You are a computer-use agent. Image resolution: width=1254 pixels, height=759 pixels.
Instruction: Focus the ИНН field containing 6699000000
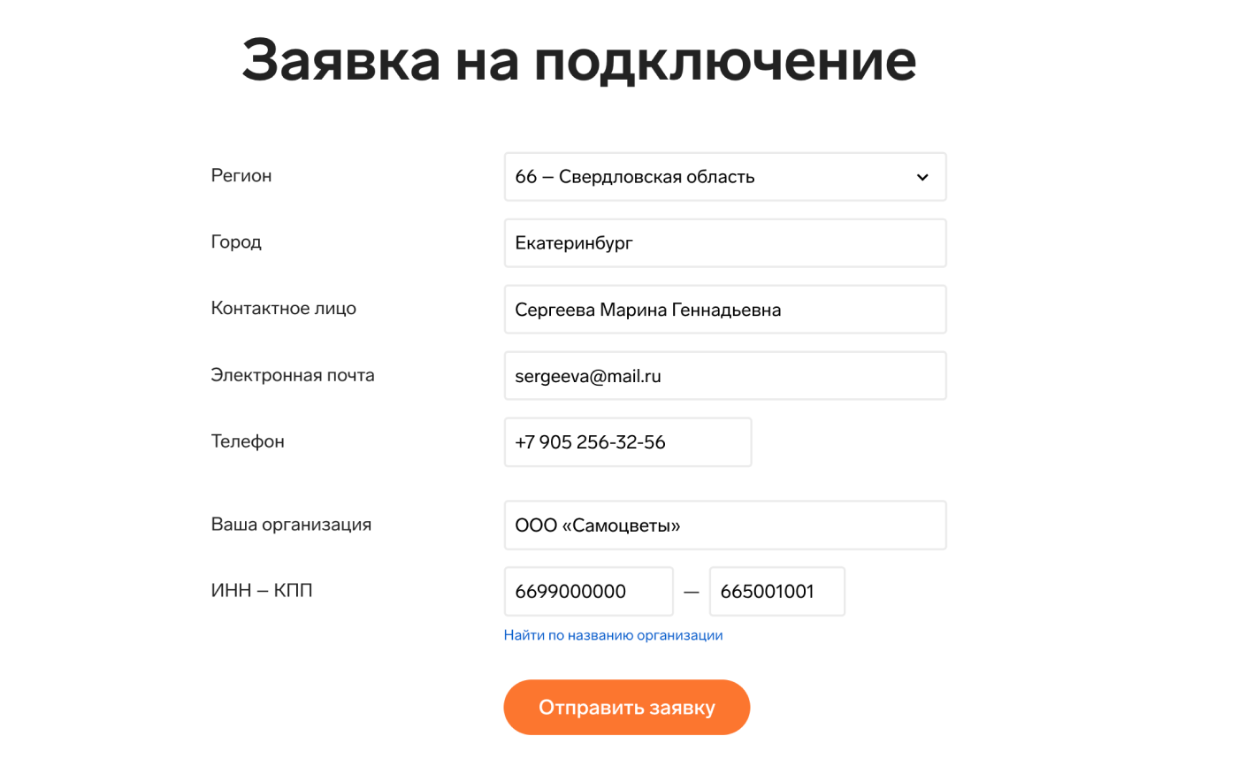[588, 592]
